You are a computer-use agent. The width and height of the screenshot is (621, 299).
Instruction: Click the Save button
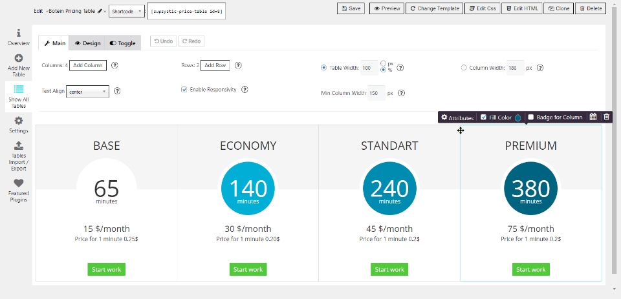(351, 8)
